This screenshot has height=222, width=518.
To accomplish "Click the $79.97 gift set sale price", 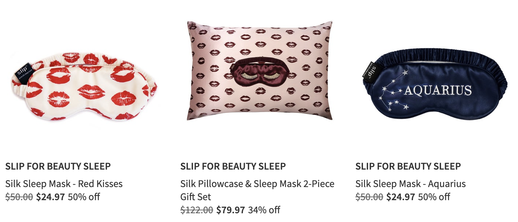I will (231, 210).
